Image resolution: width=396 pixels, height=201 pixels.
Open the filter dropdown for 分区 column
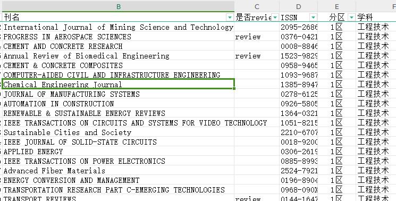point(351,18)
